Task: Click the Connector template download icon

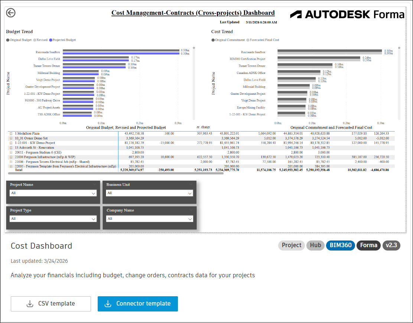Action: [x=108, y=304]
